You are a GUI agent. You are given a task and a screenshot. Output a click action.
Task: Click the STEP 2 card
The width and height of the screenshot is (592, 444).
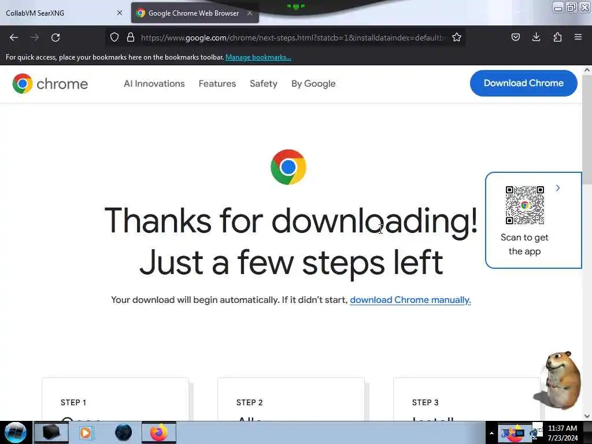point(291,399)
